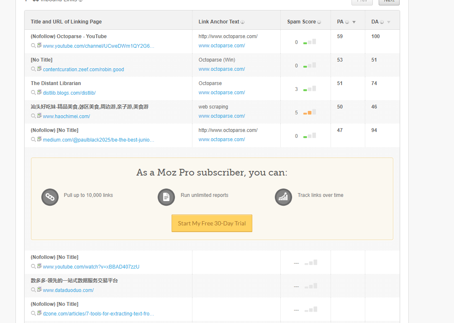Click 'web scraping' anchor text
The width and height of the screenshot is (454, 323).
coord(213,107)
